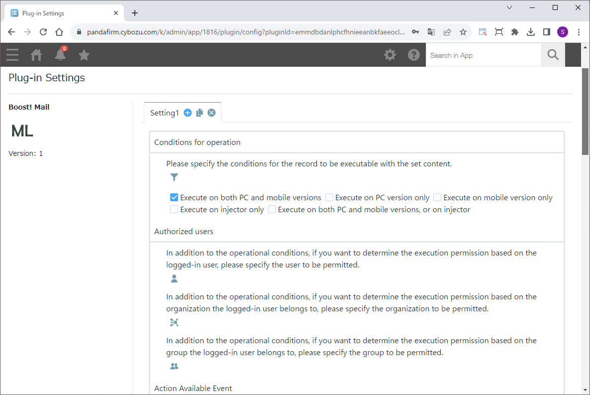The width and height of the screenshot is (590, 395).
Task: Tick Execute on injector only checkbox
Action: [x=174, y=210]
